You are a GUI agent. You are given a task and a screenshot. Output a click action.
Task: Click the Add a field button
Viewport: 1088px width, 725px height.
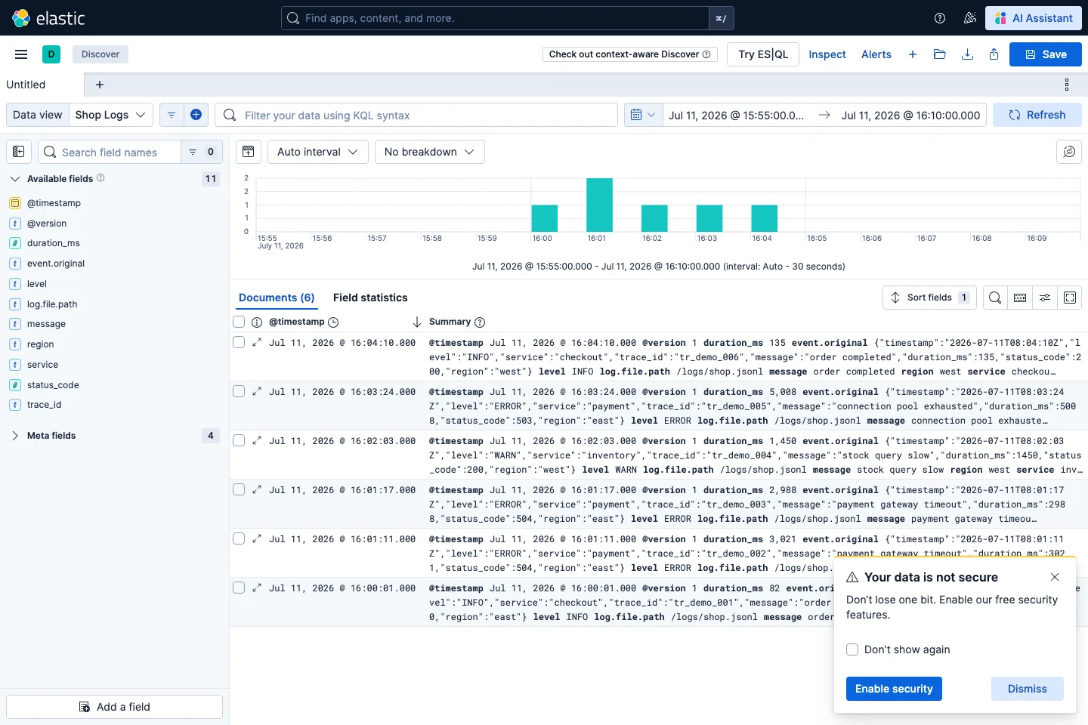pyautogui.click(x=115, y=707)
